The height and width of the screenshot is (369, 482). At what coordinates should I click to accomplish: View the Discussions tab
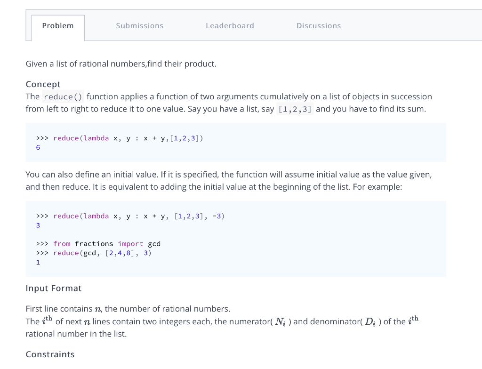tap(319, 25)
